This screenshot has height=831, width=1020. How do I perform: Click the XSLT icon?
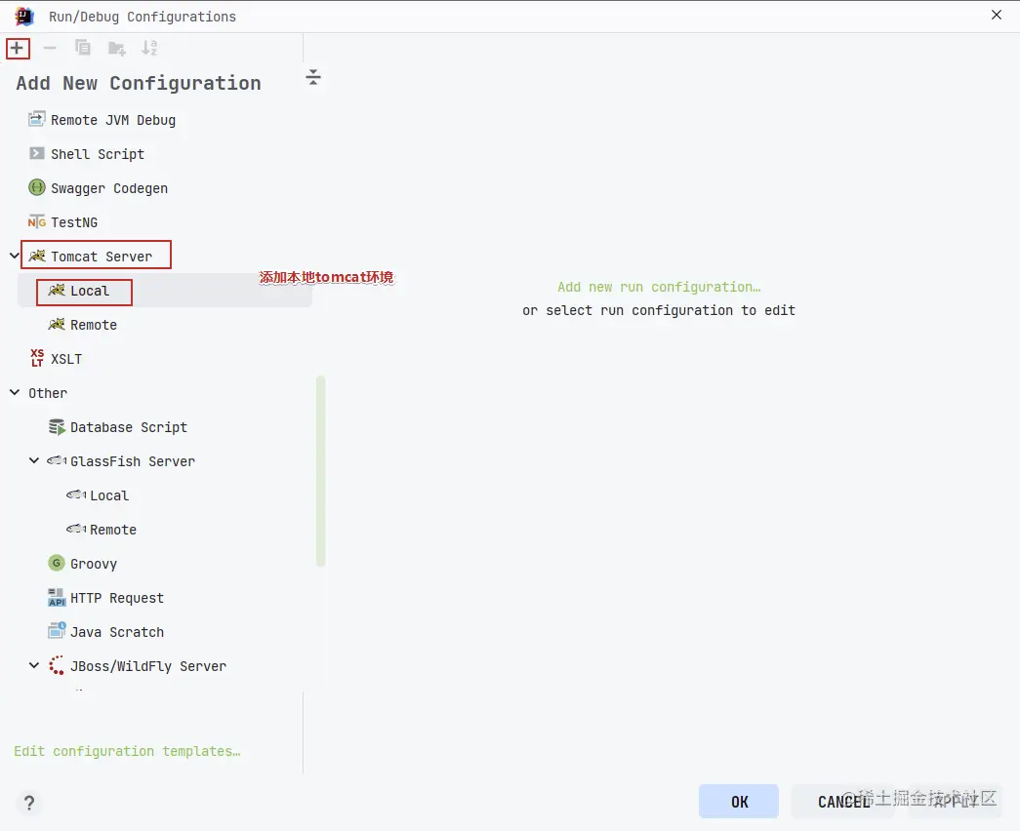point(37,358)
